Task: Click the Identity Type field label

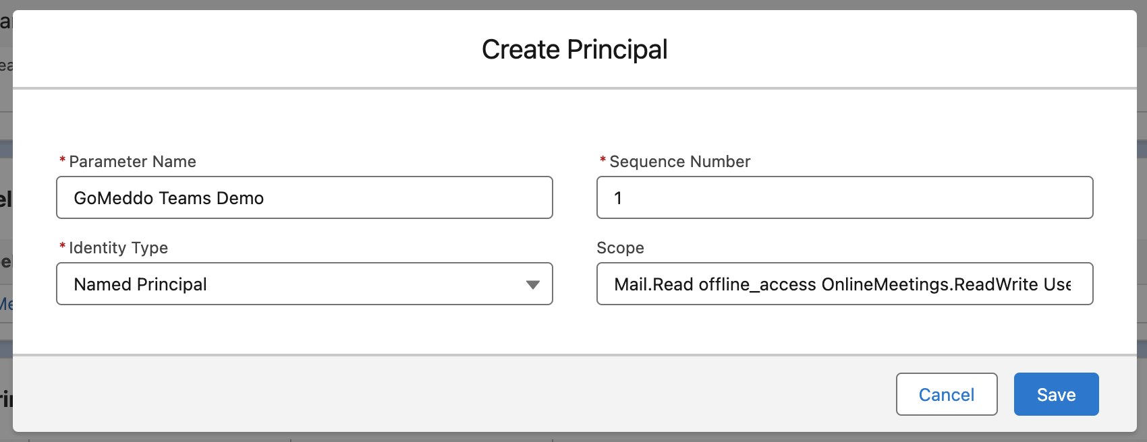Action: (x=118, y=248)
